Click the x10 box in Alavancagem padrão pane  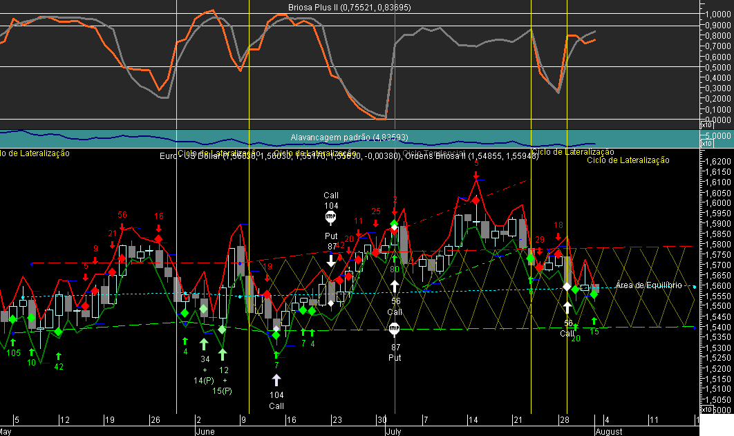point(706,144)
